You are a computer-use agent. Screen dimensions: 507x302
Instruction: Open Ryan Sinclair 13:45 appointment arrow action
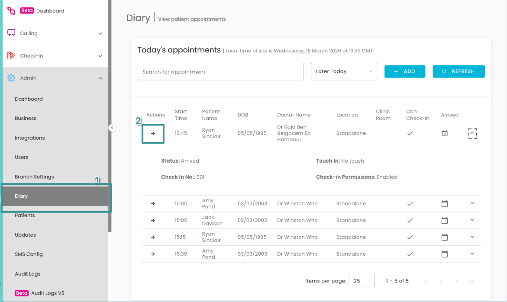click(153, 133)
